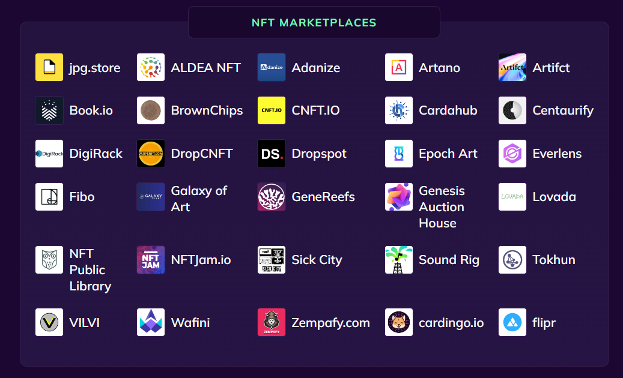The height and width of the screenshot is (378, 623).
Task: Click the Lovada text link
Action: coord(555,197)
